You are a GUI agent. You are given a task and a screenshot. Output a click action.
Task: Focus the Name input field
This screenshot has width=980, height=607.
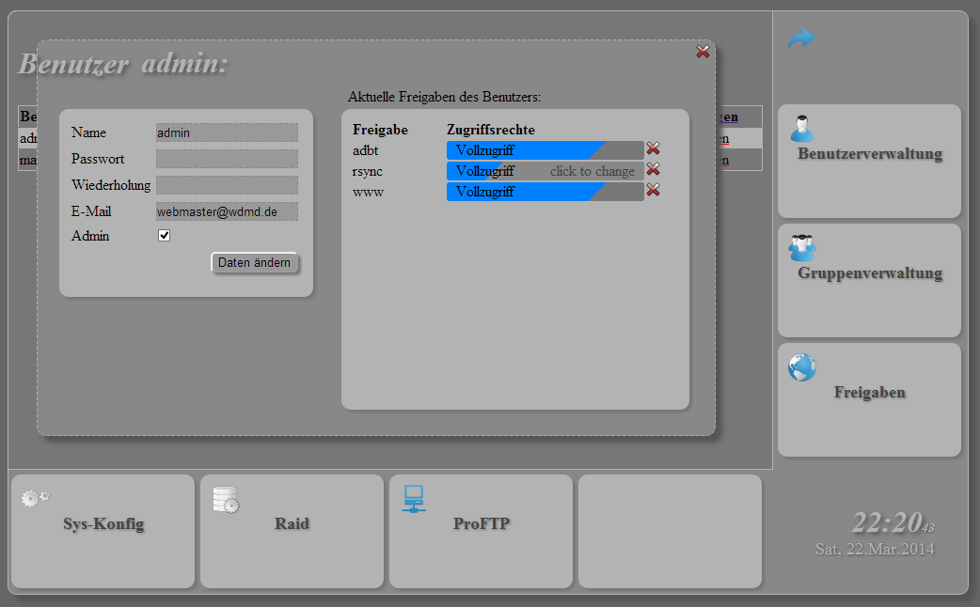(x=227, y=132)
